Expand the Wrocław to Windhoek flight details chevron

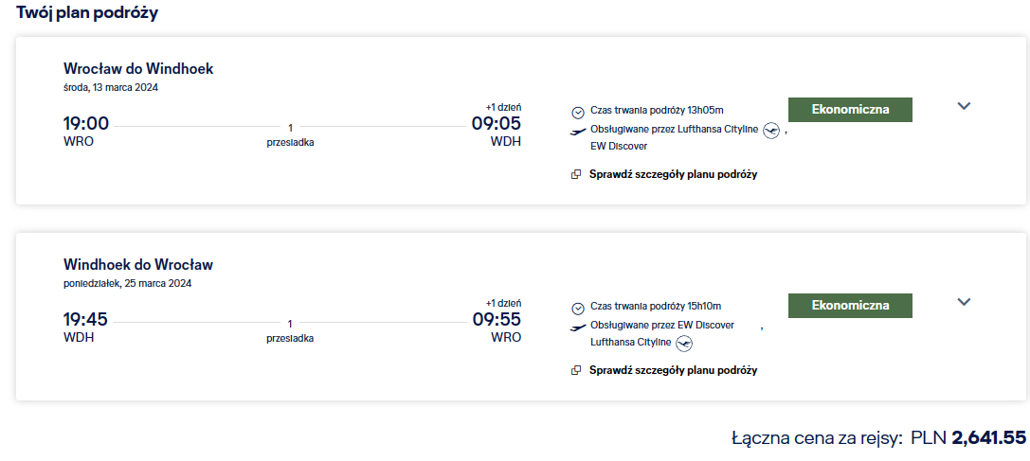pos(964,106)
